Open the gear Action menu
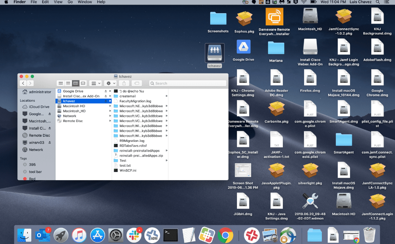This screenshot has width=395, height=244. click(110, 83)
